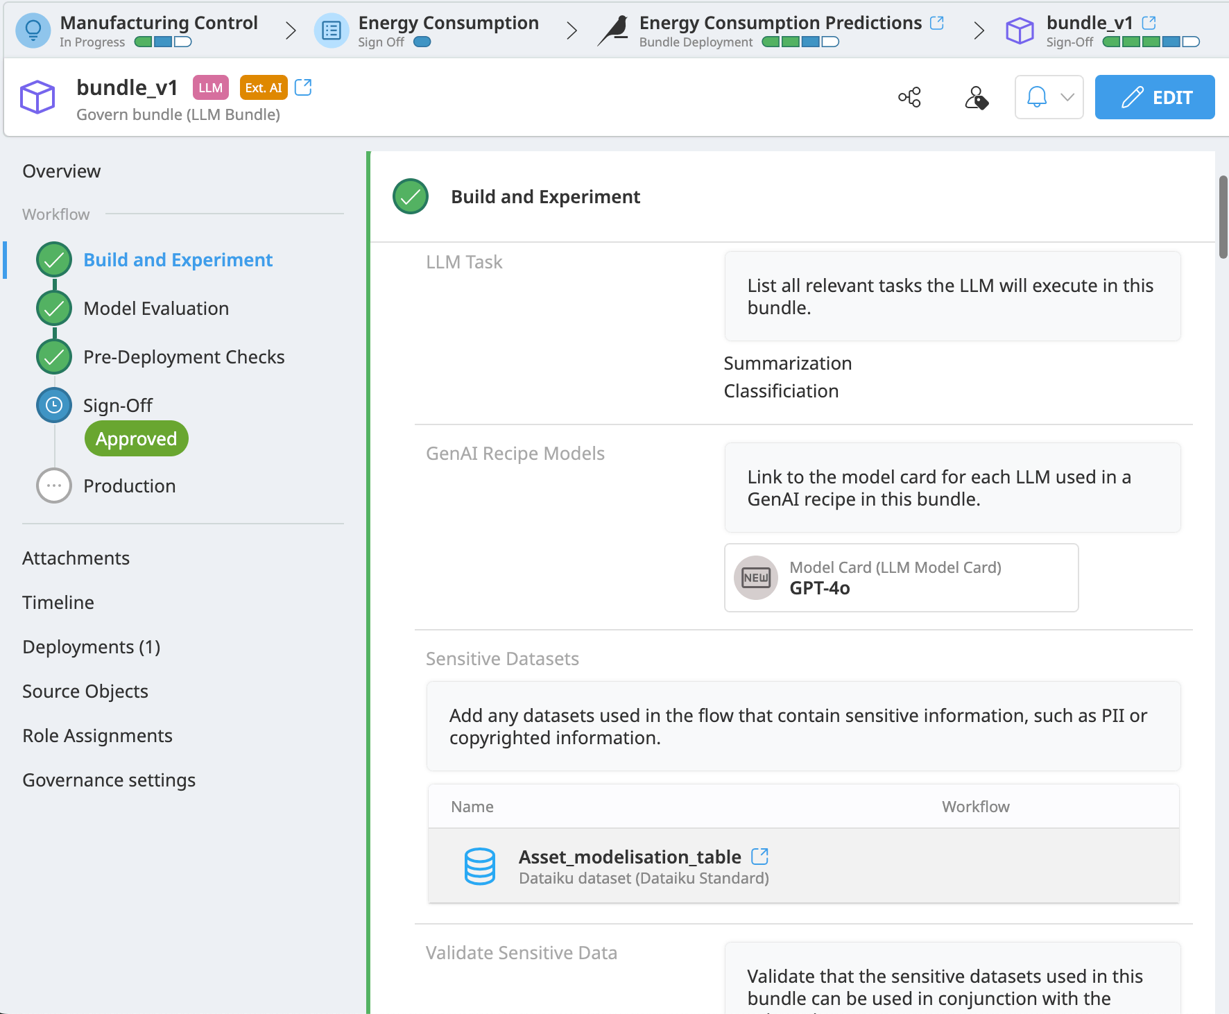Go to Governance settings

[x=109, y=780]
